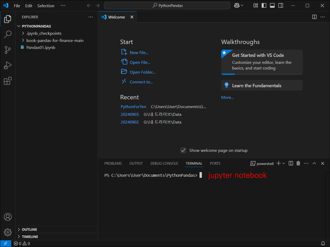
Task: Close the Welcome tab
Action: click(x=132, y=17)
